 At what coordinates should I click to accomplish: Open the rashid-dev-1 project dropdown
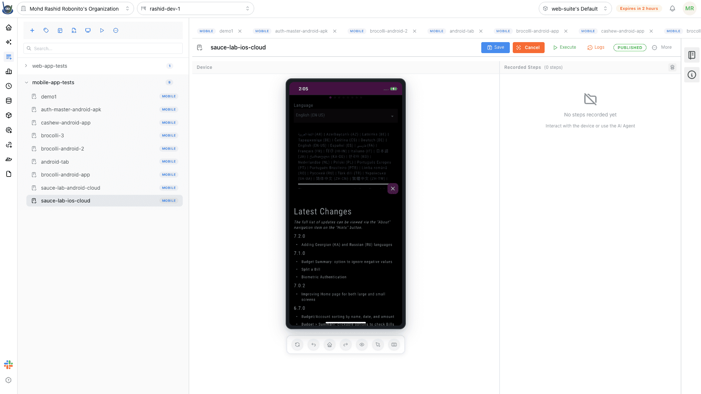pos(196,8)
